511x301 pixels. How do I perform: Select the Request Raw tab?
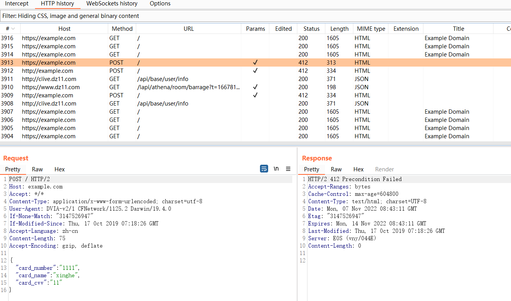(37, 169)
